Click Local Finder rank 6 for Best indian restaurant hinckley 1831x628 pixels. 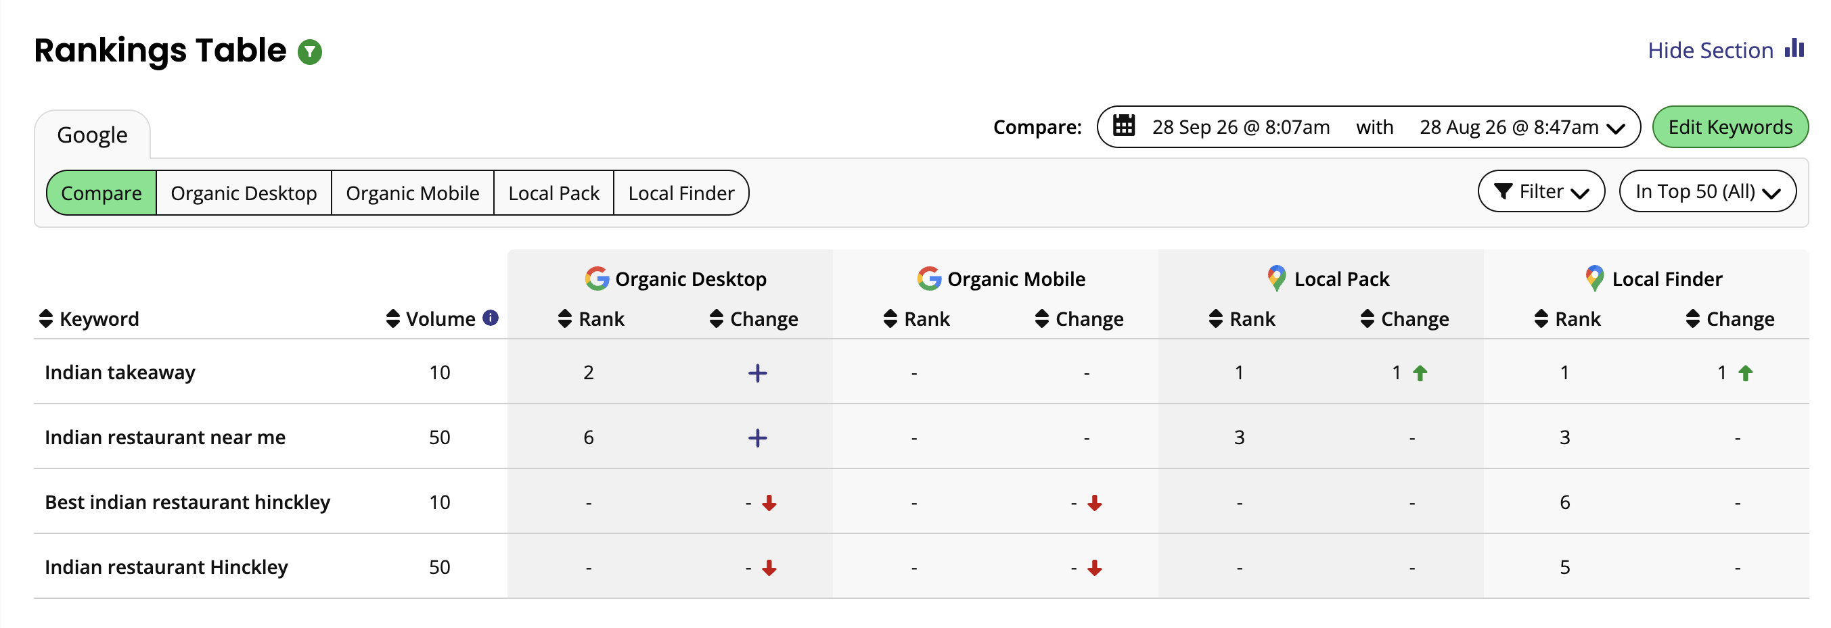tap(1564, 502)
